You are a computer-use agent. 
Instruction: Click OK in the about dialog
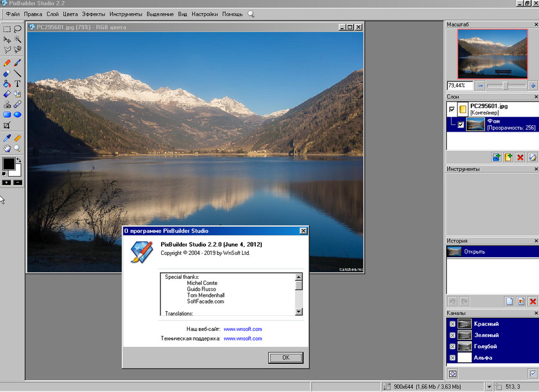click(286, 358)
